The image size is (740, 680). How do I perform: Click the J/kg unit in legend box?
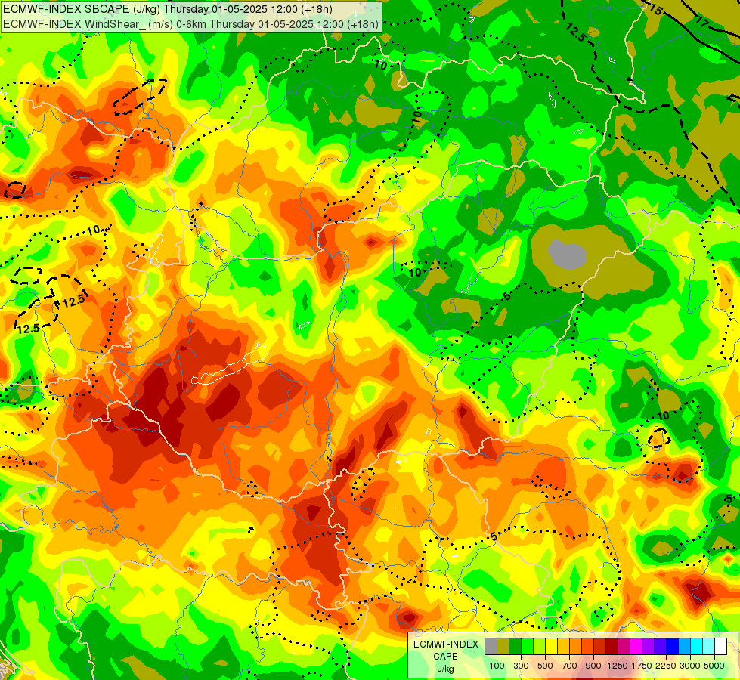pyautogui.click(x=445, y=669)
